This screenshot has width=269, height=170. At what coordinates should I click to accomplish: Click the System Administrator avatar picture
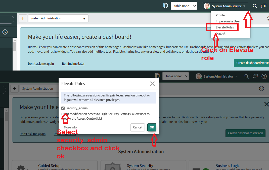[x=207, y=6]
